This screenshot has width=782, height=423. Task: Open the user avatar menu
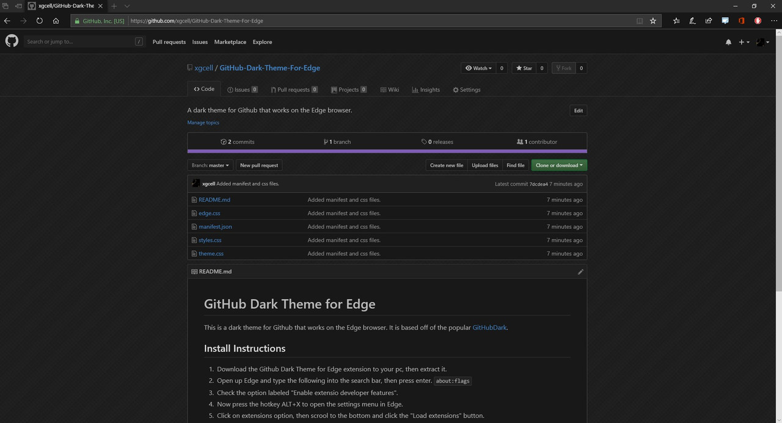point(762,42)
